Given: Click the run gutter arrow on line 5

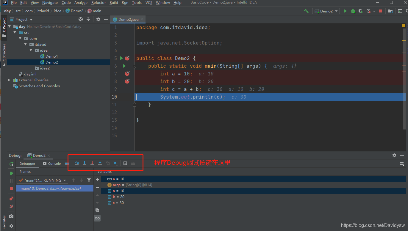Looking at the screenshot, I should pos(121,58).
